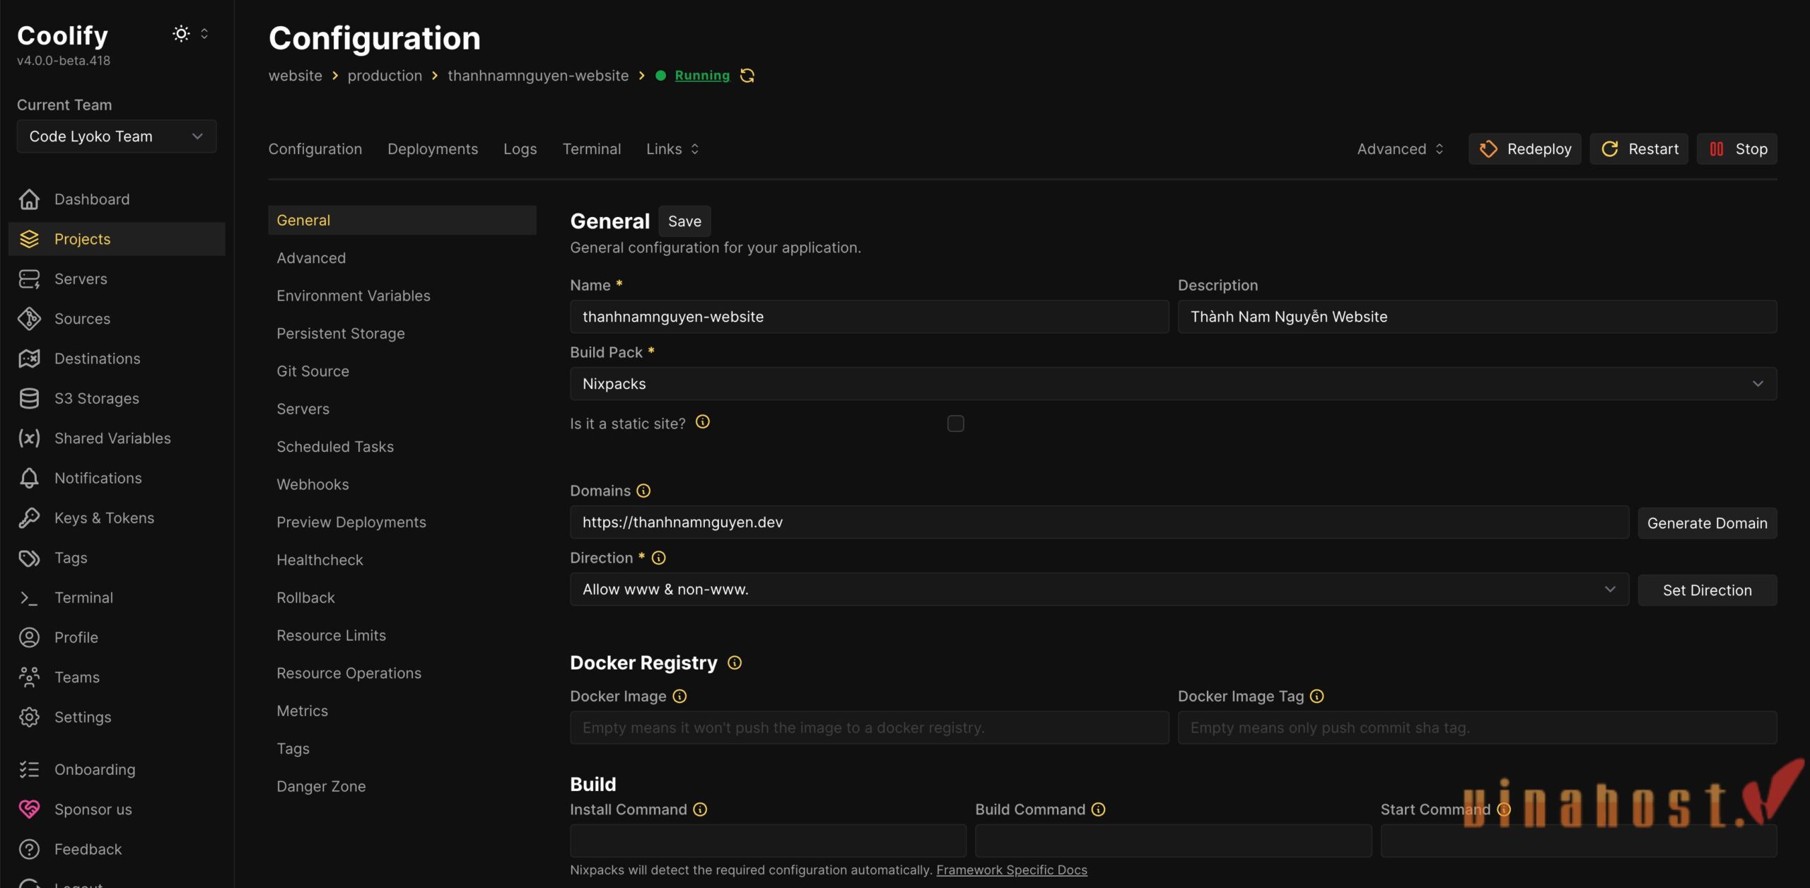Open the Build Pack Nixpacks dropdown
Image resolution: width=1810 pixels, height=888 pixels.
click(x=1173, y=384)
